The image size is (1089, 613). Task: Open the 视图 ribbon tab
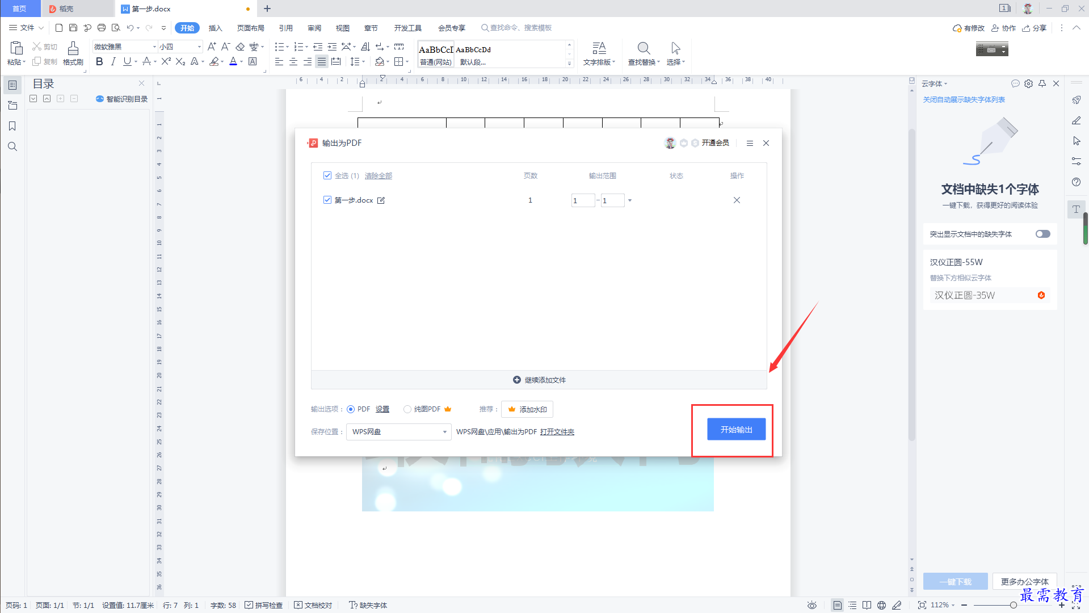point(343,28)
